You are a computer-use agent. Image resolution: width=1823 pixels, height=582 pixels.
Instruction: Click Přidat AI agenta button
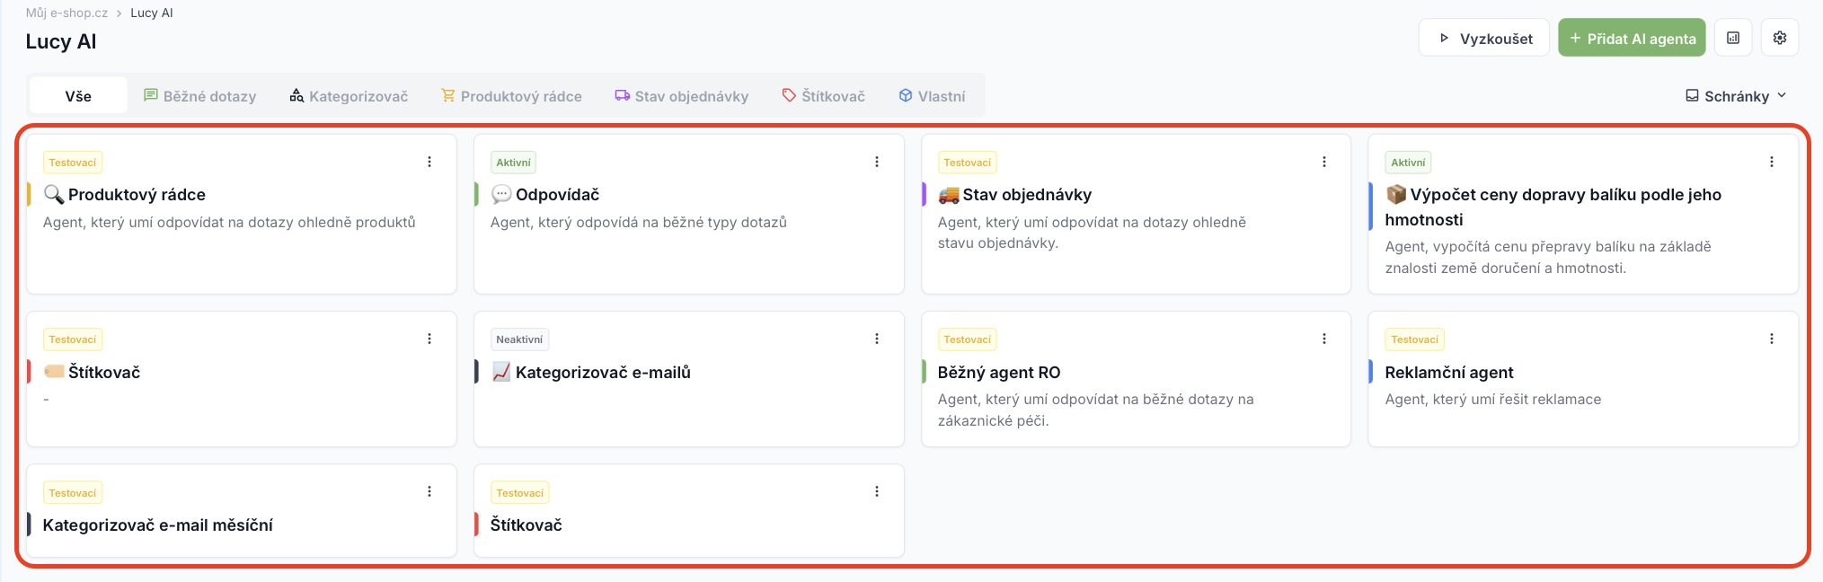pos(1632,38)
